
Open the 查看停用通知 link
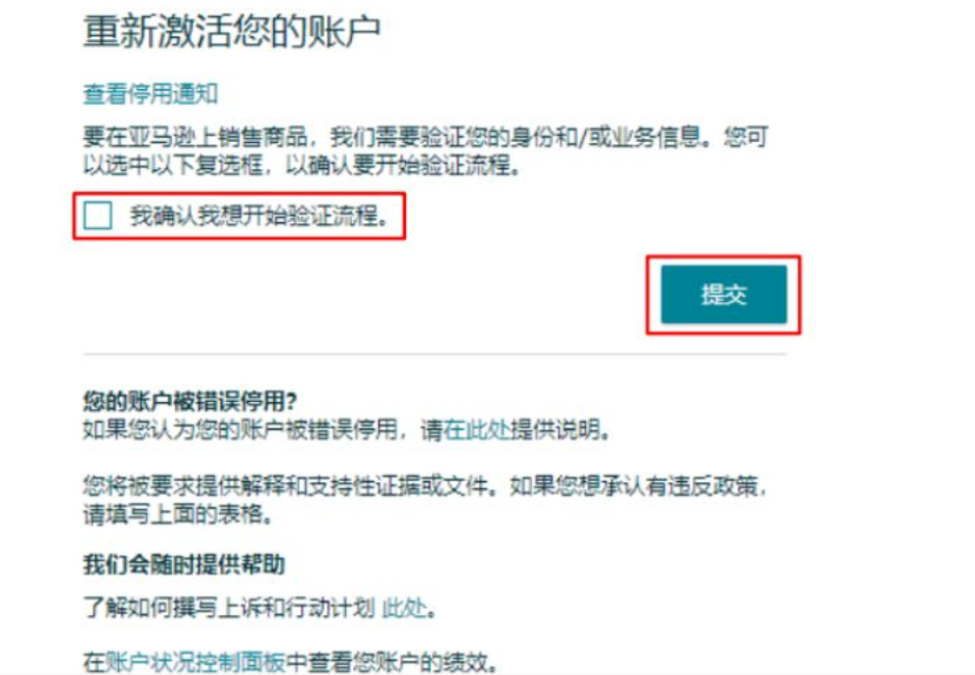(151, 94)
